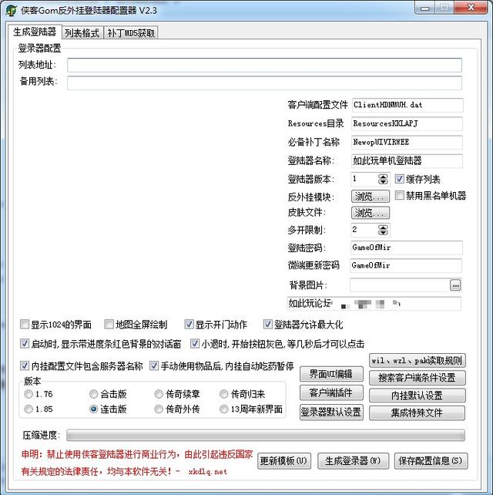
Task: Toggle 显示开门动作 checkbox
Action: [x=189, y=324]
